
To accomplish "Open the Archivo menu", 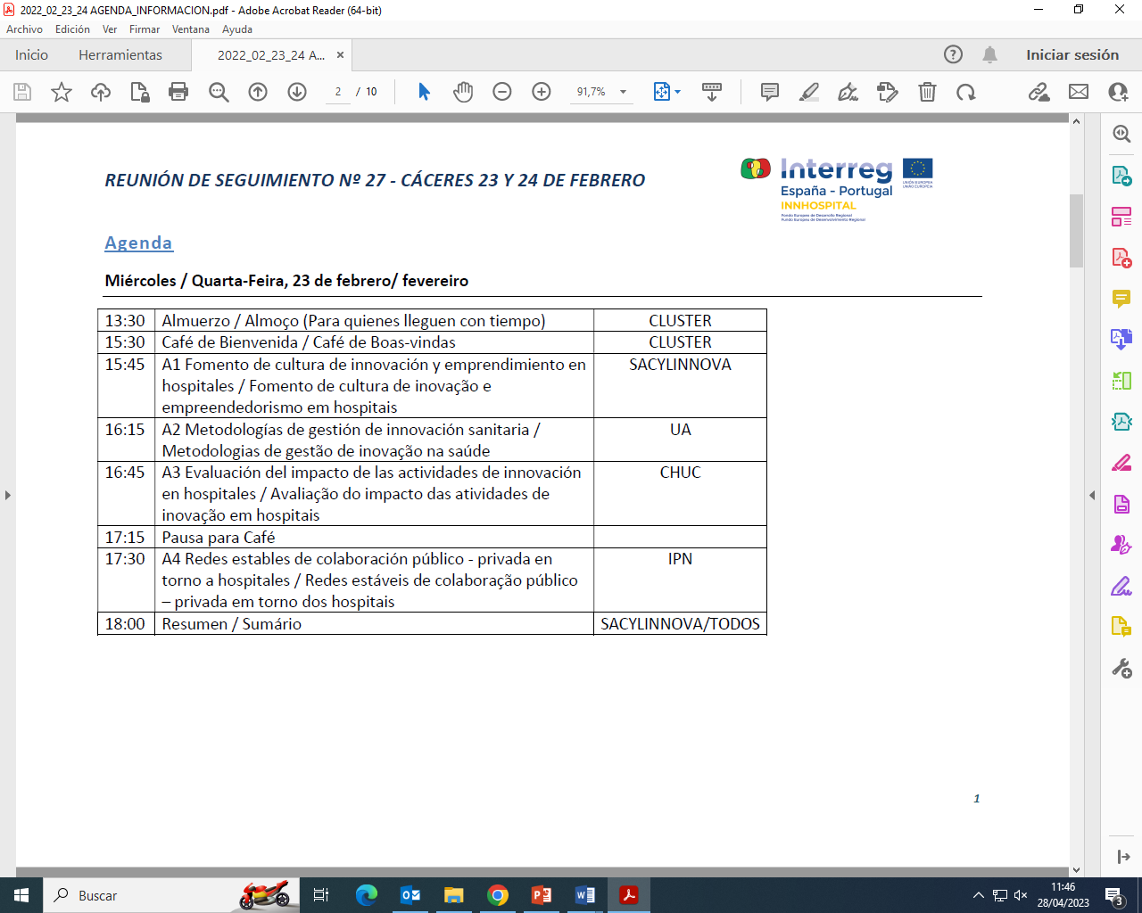I will click(x=24, y=29).
